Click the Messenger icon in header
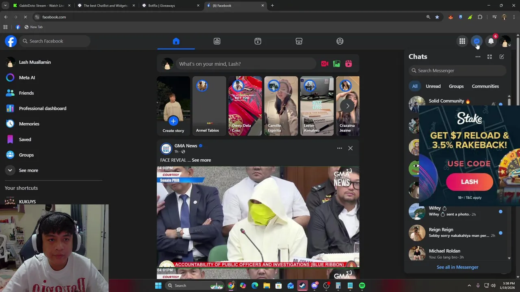Viewport: 520px width, 292px height. [x=477, y=41]
